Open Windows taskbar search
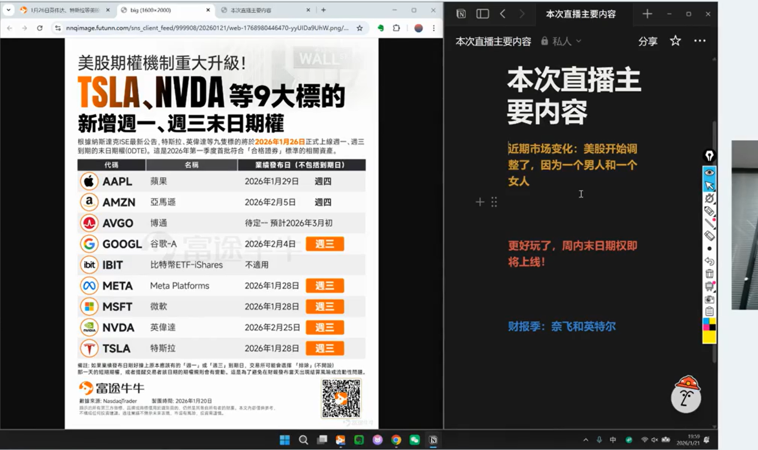The image size is (758, 450). click(x=303, y=440)
